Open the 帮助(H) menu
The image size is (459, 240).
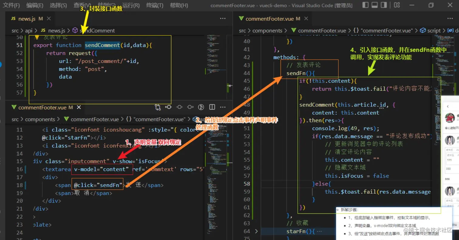point(179,5)
